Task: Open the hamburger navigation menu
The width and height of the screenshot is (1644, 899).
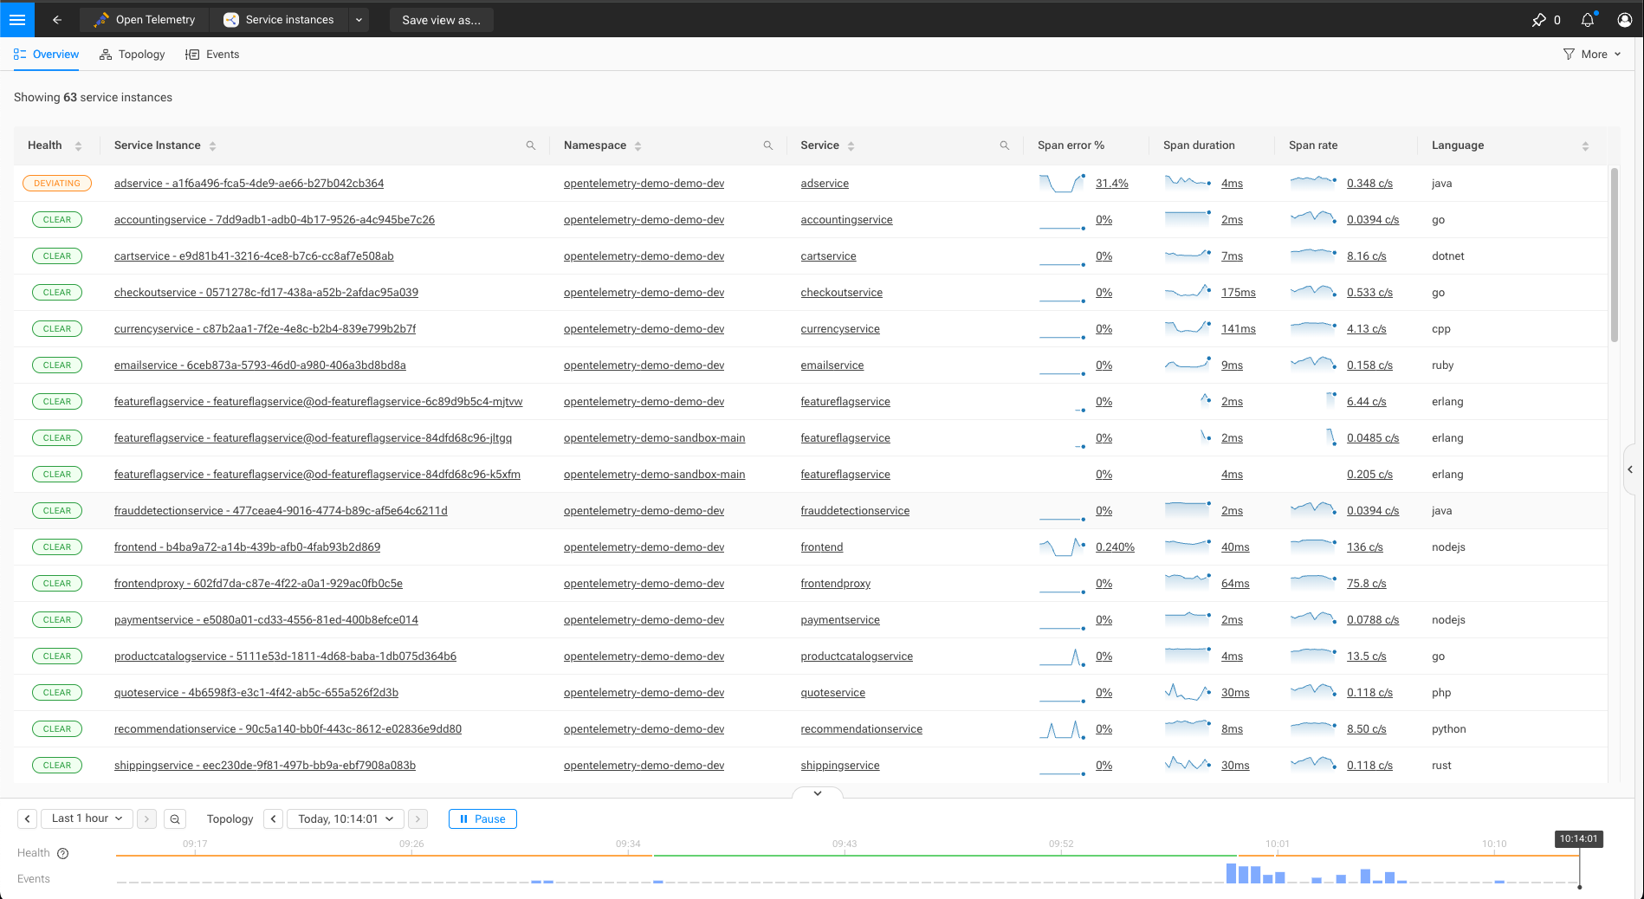Action: click(17, 19)
